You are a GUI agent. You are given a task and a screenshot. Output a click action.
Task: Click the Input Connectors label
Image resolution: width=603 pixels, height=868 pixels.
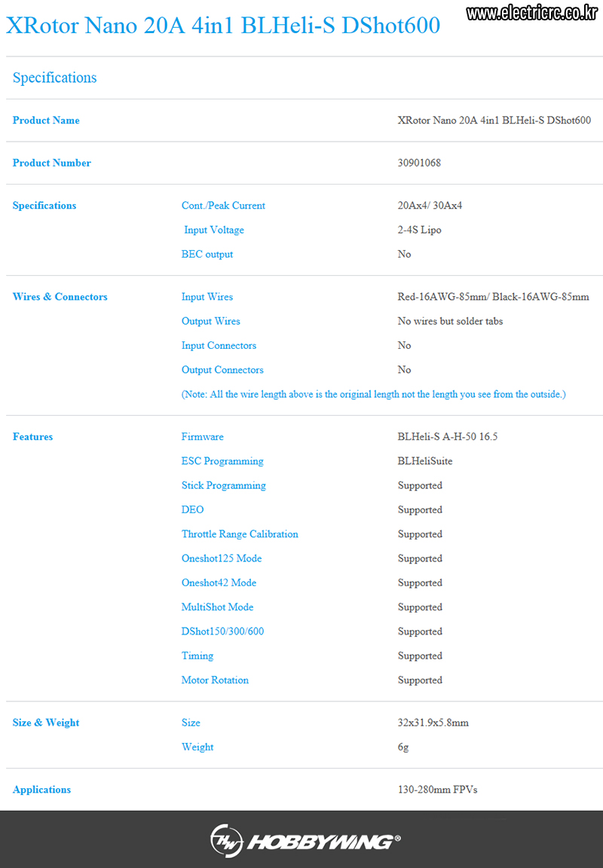pos(219,345)
